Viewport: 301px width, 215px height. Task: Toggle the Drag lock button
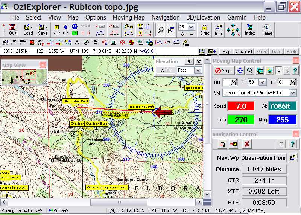click(x=205, y=30)
